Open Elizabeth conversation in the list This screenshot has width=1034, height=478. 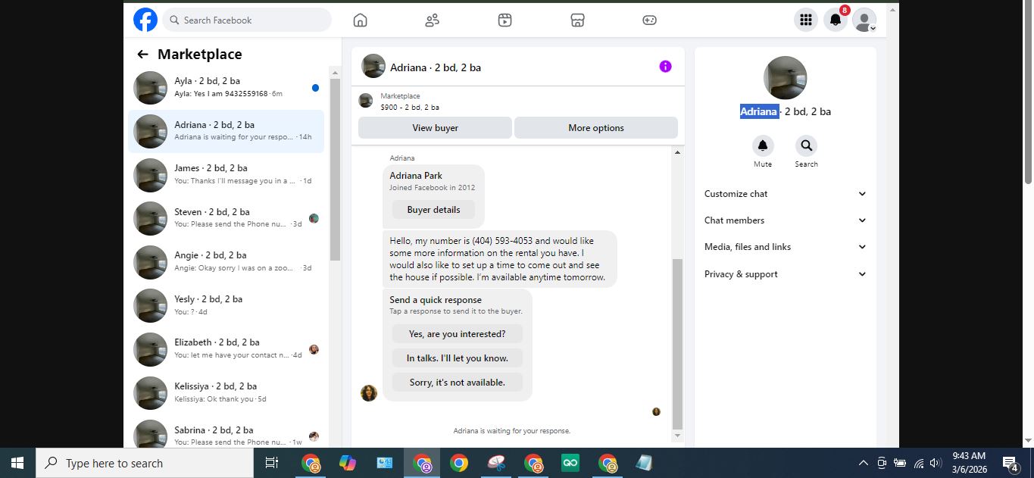point(226,349)
